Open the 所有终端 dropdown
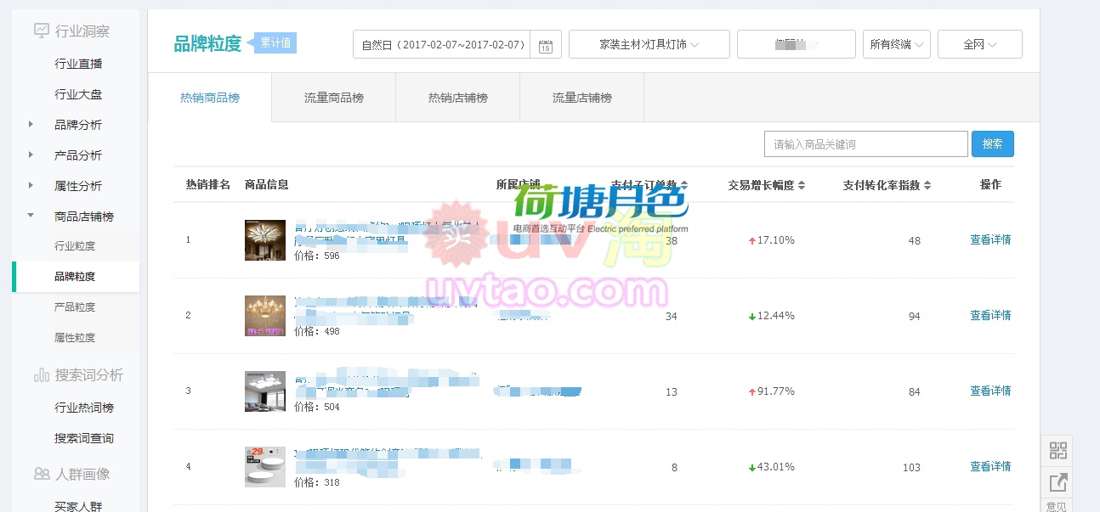The width and height of the screenshot is (1100, 512). [x=896, y=44]
